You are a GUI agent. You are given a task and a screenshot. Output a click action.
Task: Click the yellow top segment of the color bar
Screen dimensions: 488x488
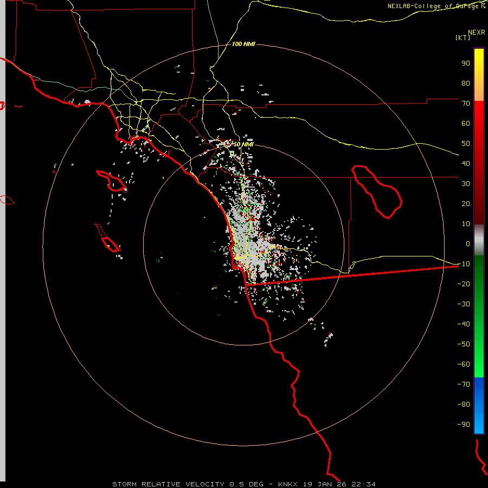tap(479, 75)
